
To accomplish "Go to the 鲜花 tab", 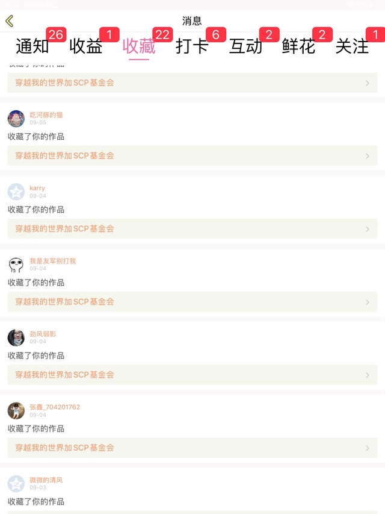I will coord(298,46).
